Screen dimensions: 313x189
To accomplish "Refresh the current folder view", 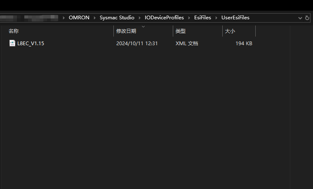I will click(x=307, y=18).
